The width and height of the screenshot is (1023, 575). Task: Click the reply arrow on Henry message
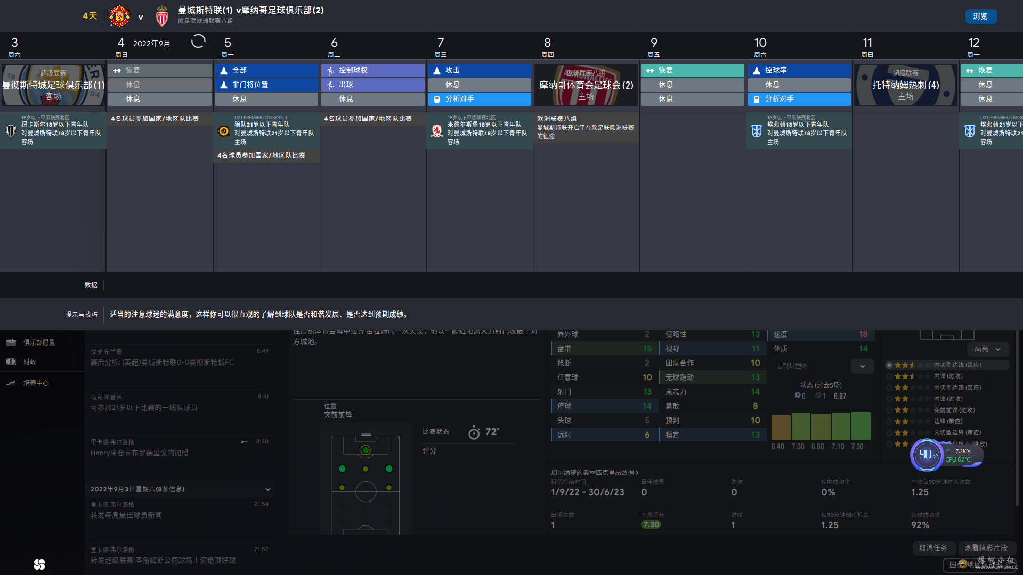click(244, 442)
